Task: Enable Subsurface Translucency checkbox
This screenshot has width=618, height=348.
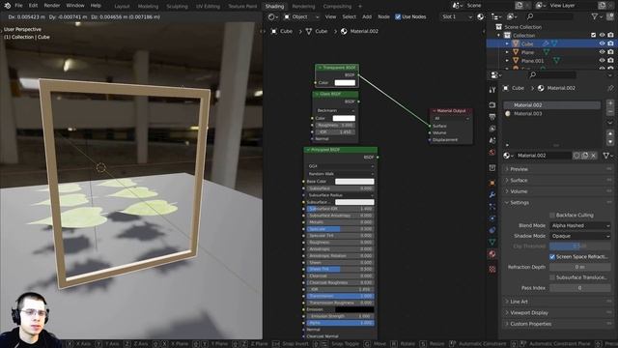Action: pos(552,277)
